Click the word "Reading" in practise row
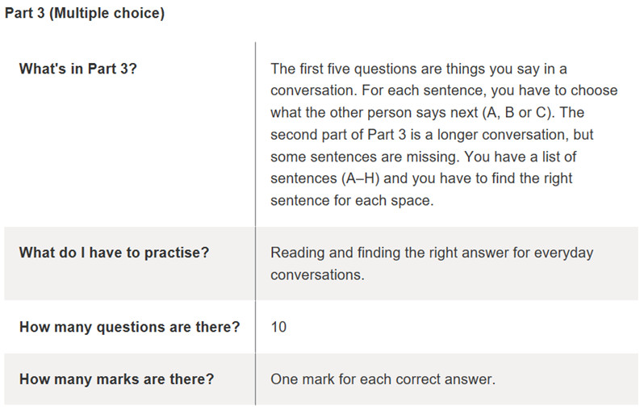 299,253
